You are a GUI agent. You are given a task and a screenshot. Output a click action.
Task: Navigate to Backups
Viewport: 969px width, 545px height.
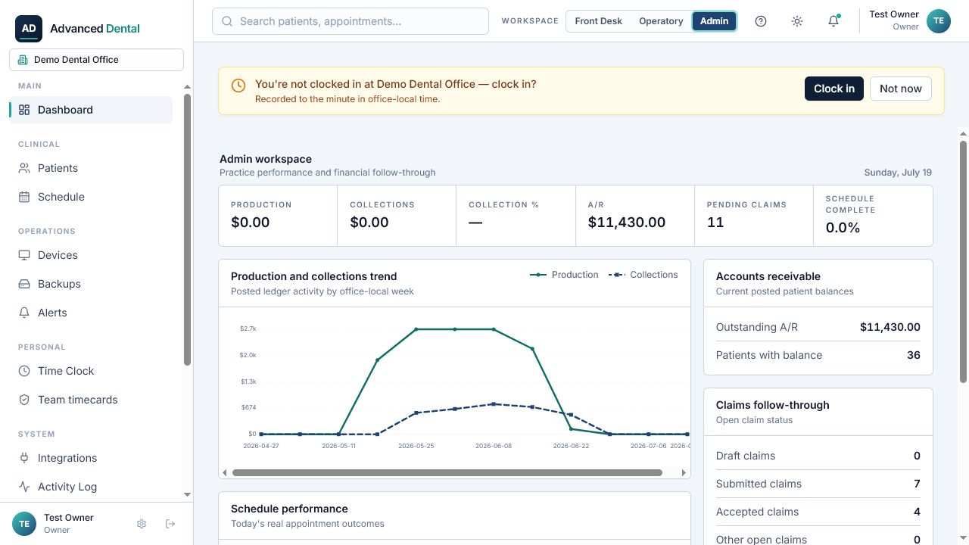pyautogui.click(x=91, y=284)
